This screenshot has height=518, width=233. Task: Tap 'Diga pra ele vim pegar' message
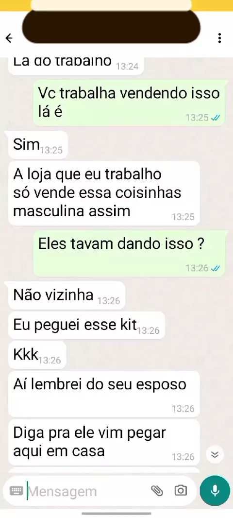point(104,442)
